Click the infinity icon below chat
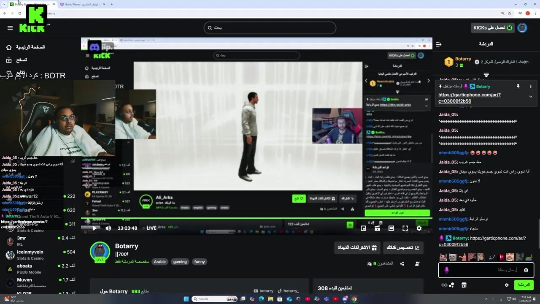 coord(444,285)
